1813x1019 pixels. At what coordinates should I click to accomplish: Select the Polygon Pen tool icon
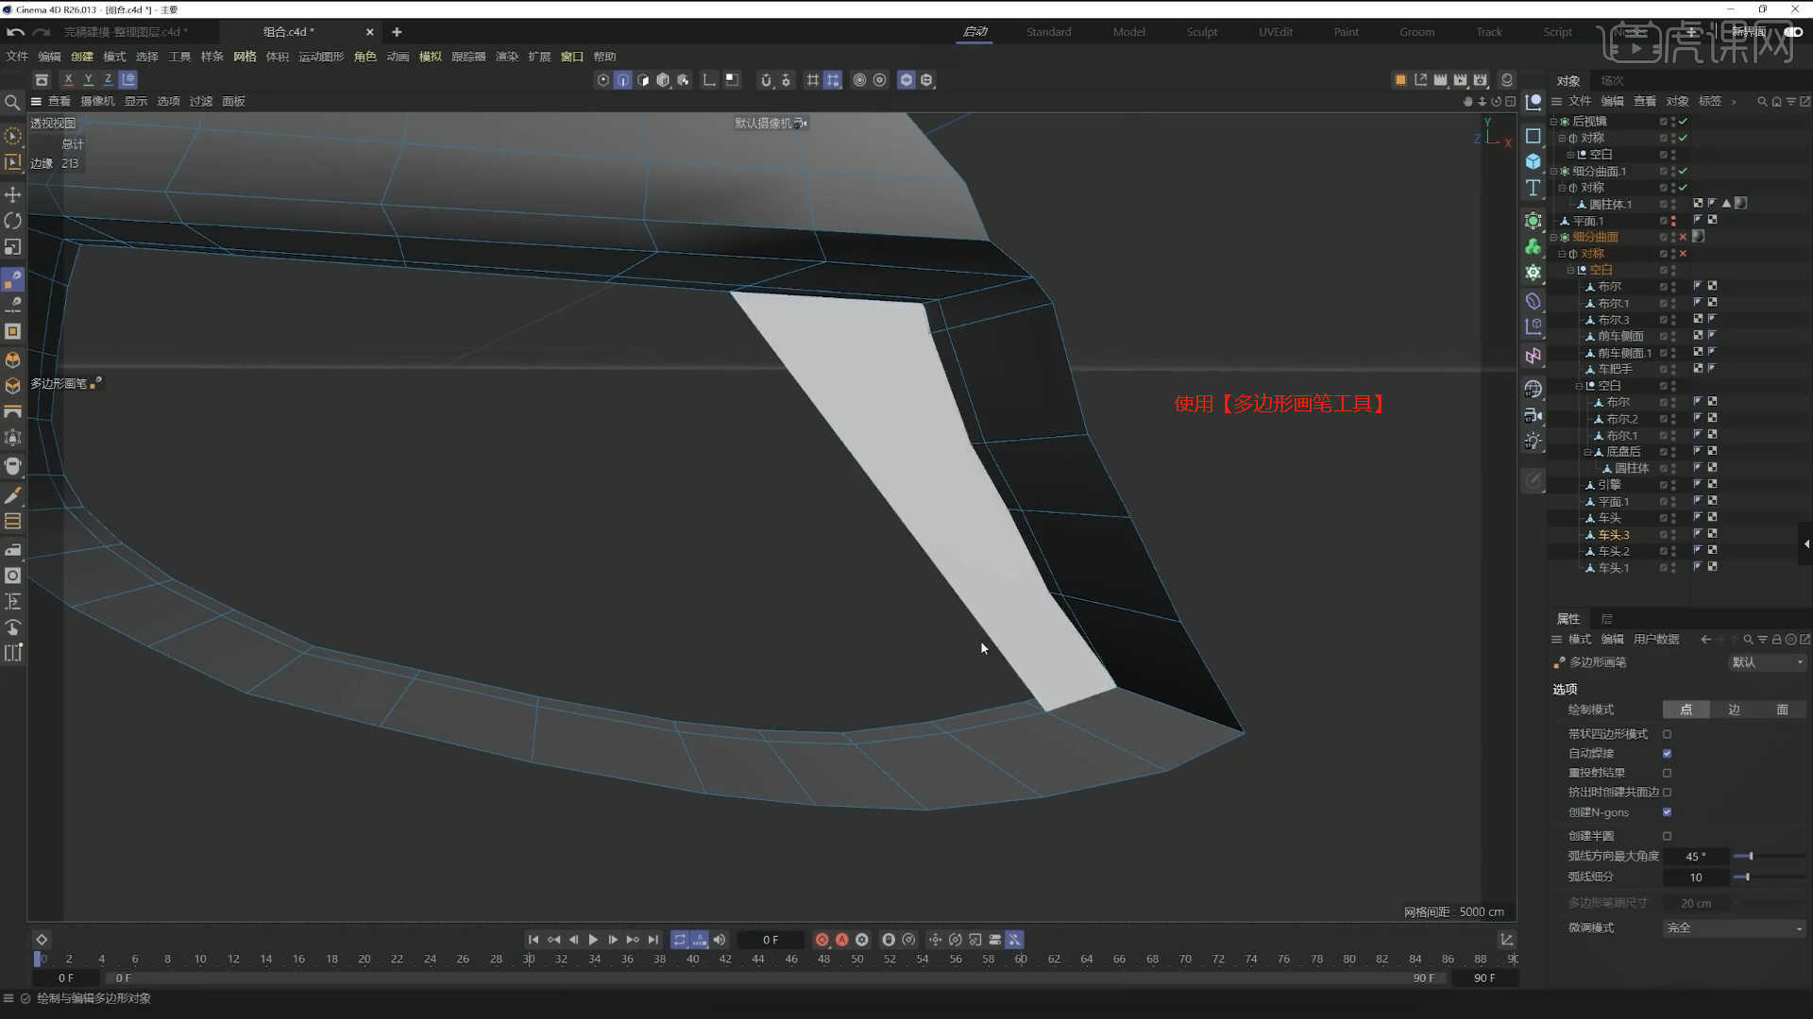pyautogui.click(x=13, y=280)
